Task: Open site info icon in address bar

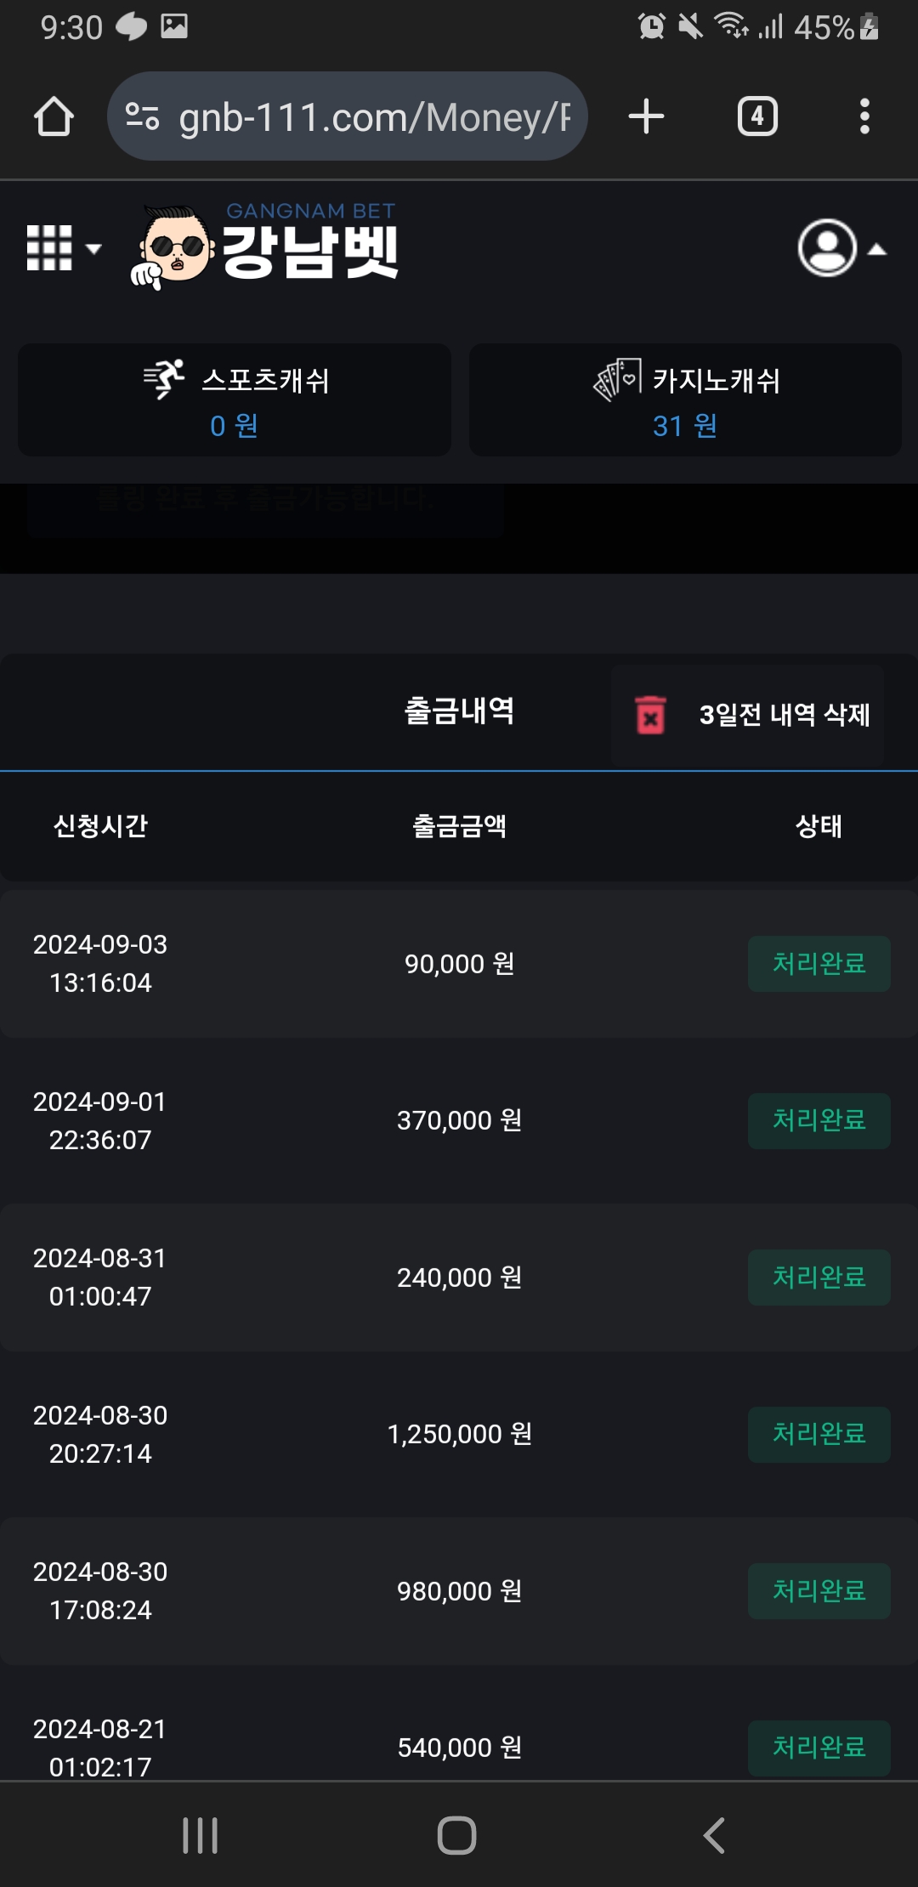Action: tap(142, 116)
